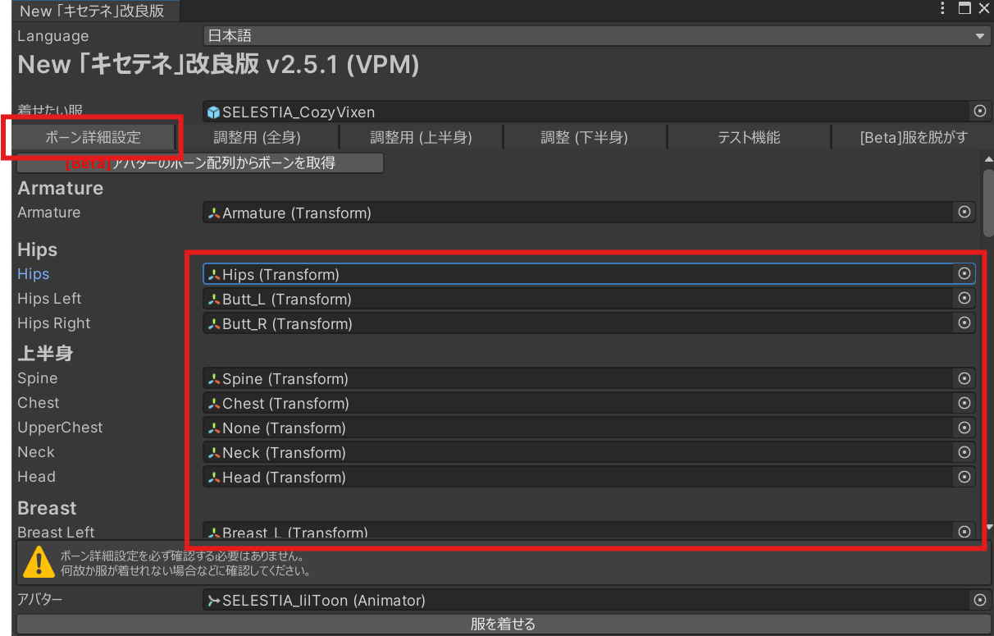
Task: Click the Language label
Action: [x=53, y=36]
